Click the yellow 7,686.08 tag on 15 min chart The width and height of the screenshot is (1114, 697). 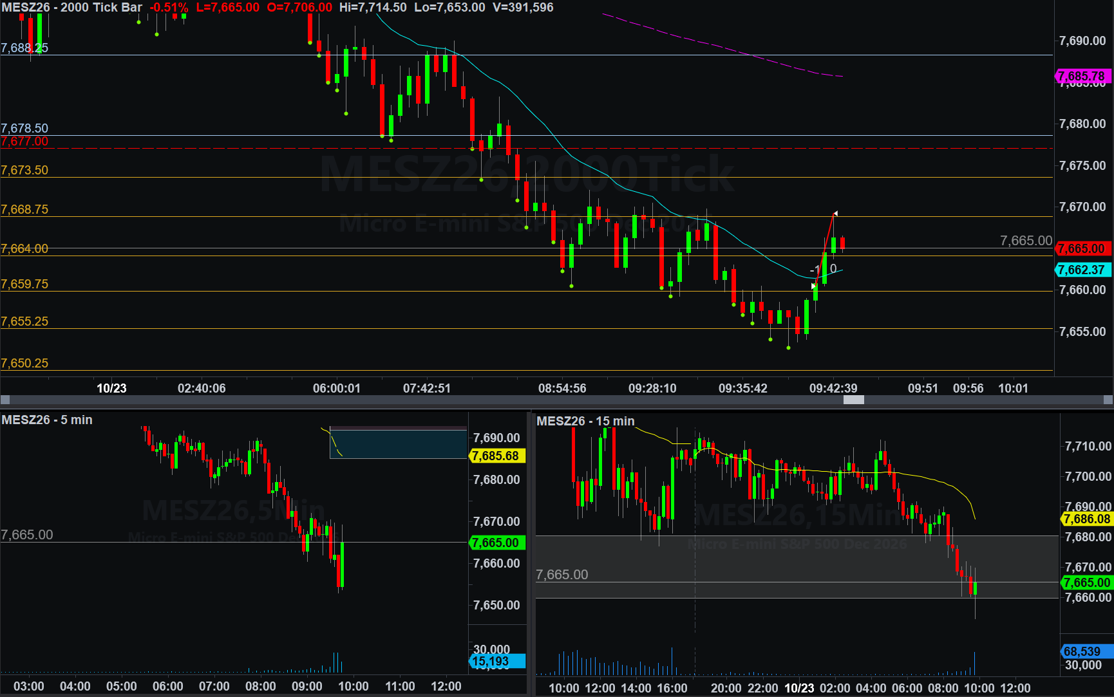click(1088, 519)
